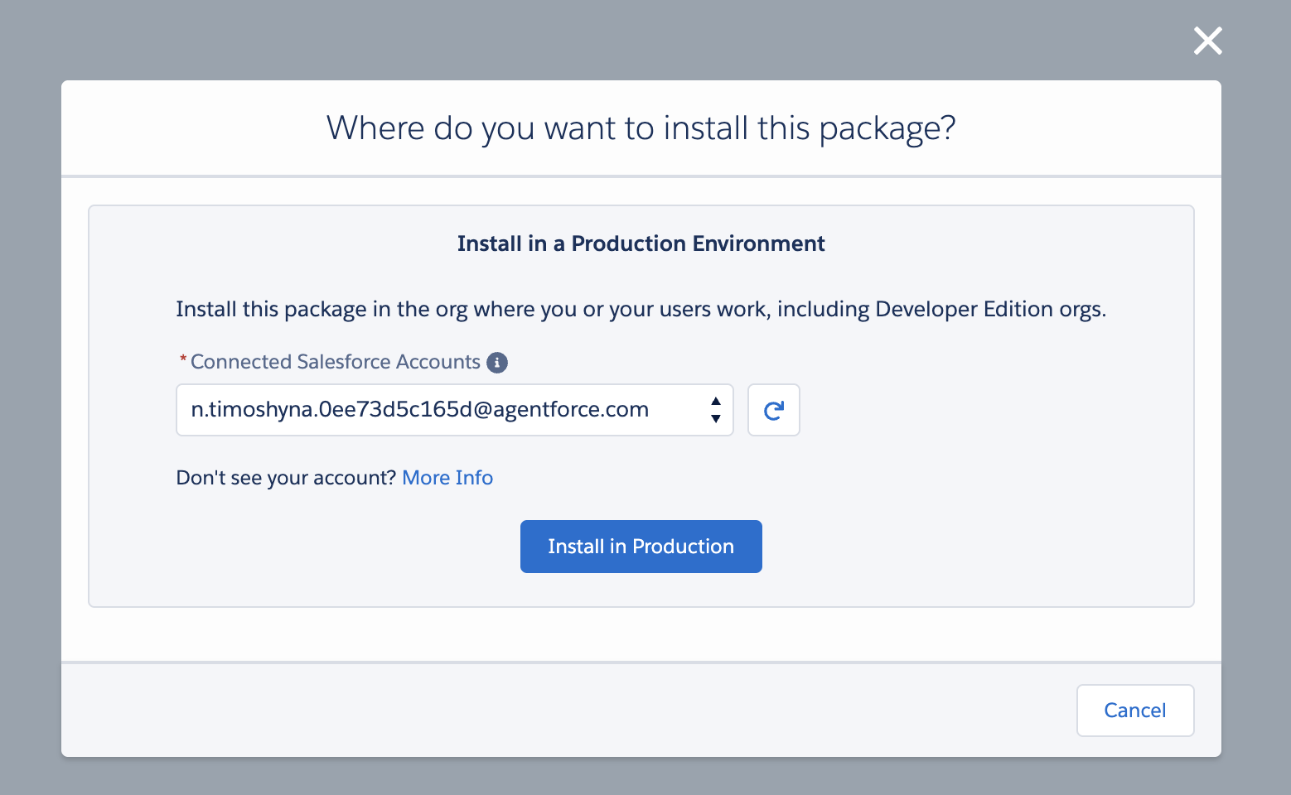Viewport: 1291px width, 795px height.
Task: Close the install dialog with the X icon
Action: coord(1207,41)
